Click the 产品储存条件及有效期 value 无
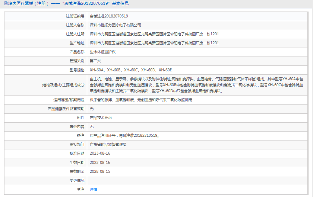The image size is (313, 197). 92,109
